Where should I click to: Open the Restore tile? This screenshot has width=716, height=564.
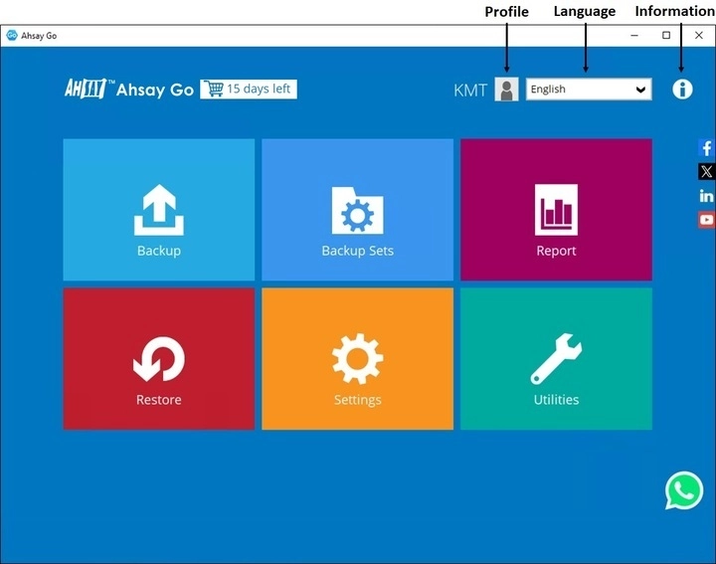click(x=159, y=358)
